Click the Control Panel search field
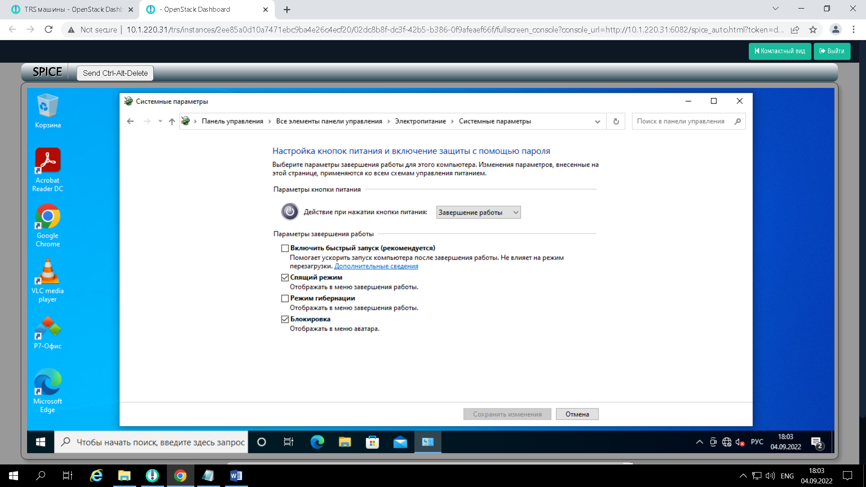Screen dimensions: 866x487 coord(682,121)
